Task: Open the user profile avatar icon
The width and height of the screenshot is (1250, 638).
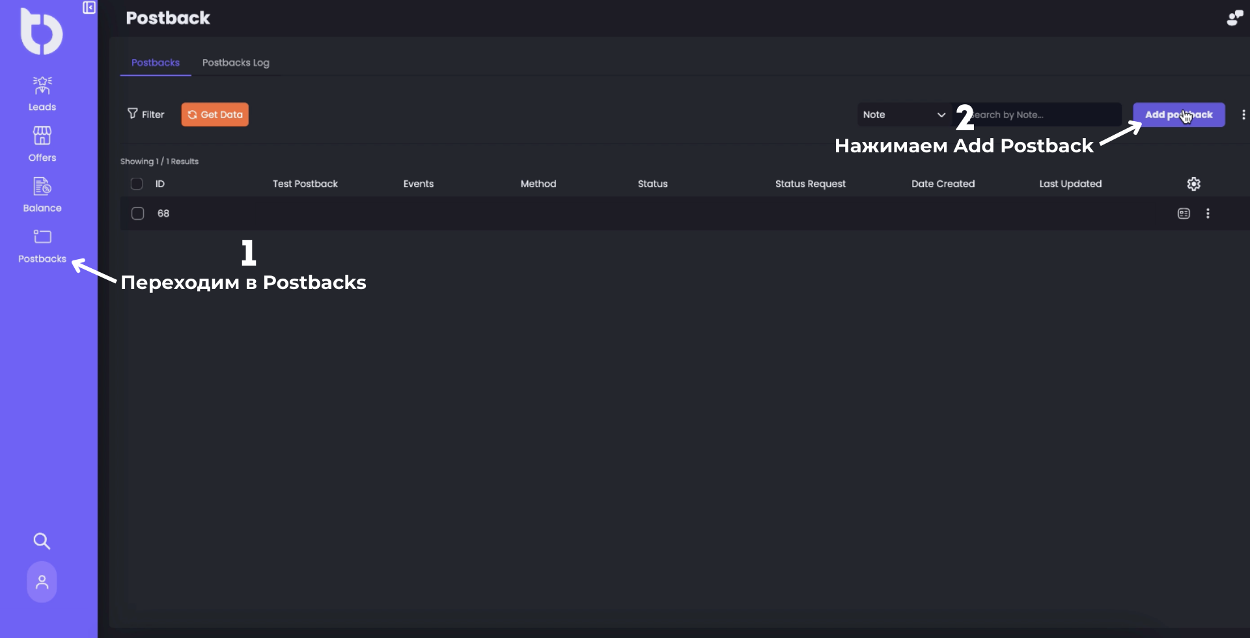Action: coord(42,582)
